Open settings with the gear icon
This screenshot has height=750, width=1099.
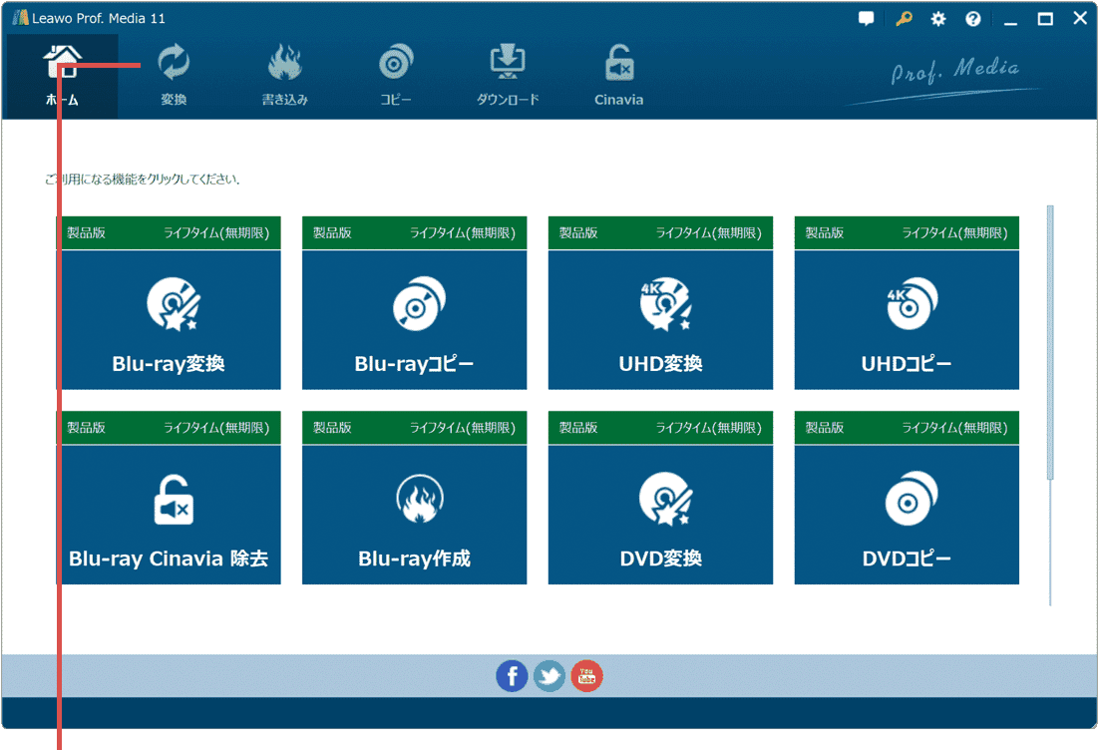pyautogui.click(x=938, y=19)
